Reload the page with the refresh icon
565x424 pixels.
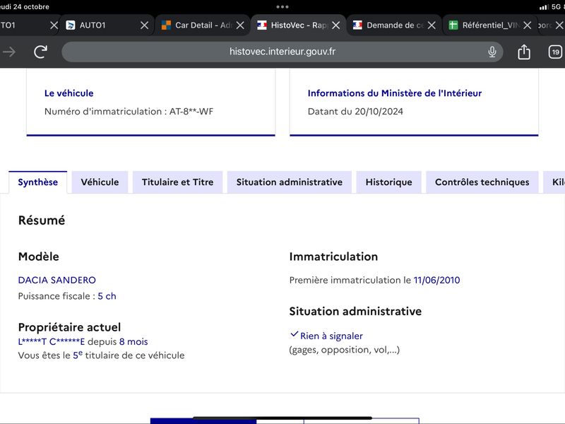[x=40, y=52]
